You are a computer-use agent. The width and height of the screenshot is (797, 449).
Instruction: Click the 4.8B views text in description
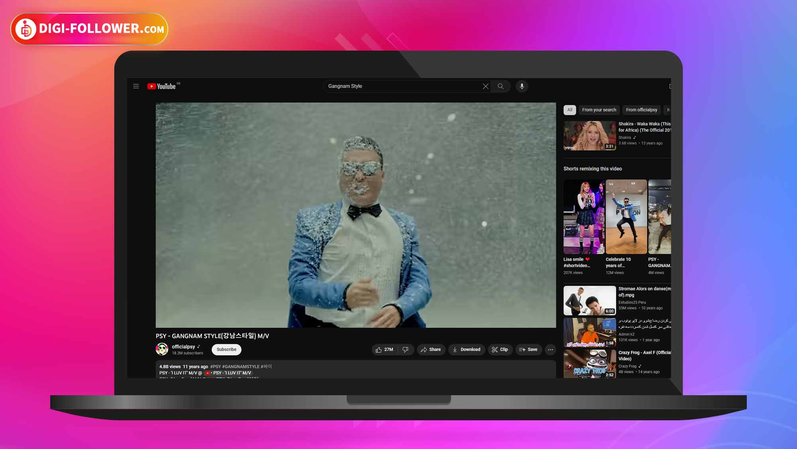coord(170,367)
